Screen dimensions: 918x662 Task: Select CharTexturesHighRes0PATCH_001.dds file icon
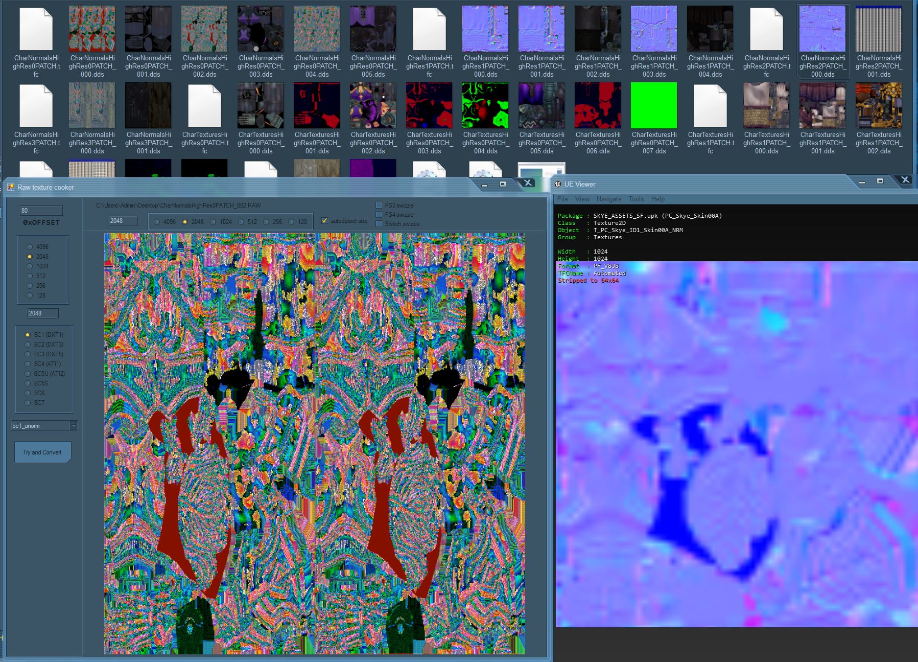click(x=317, y=105)
